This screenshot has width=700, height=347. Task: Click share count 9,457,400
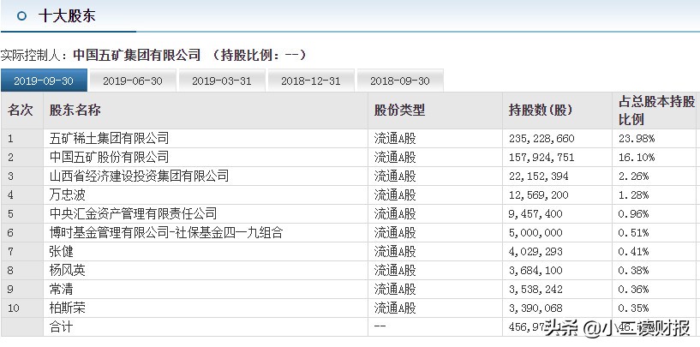(535, 214)
